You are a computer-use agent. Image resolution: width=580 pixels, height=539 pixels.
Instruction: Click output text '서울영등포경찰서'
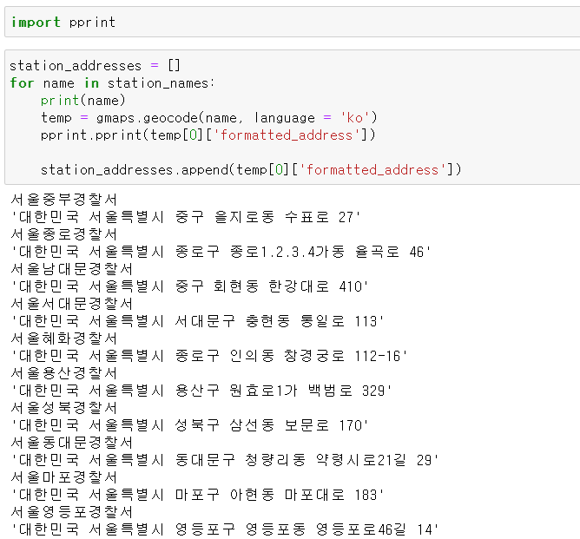click(72, 512)
